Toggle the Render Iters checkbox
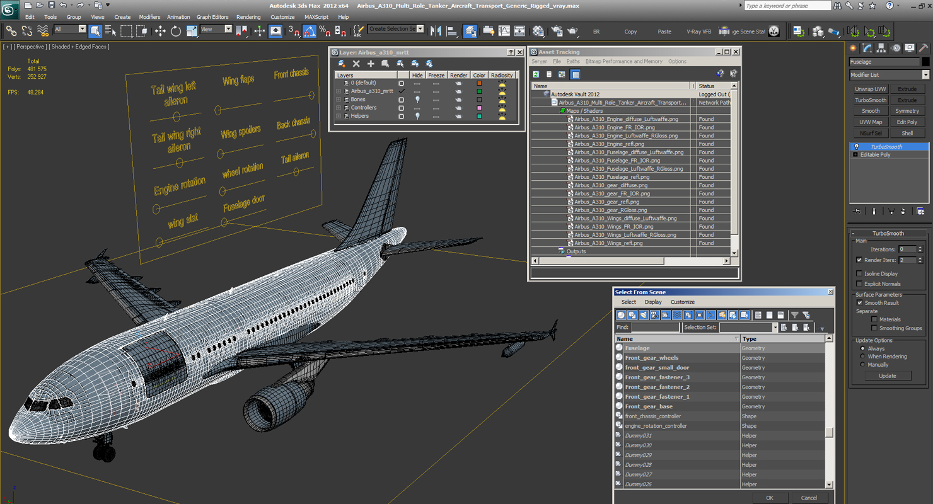The width and height of the screenshot is (933, 504). coord(859,260)
